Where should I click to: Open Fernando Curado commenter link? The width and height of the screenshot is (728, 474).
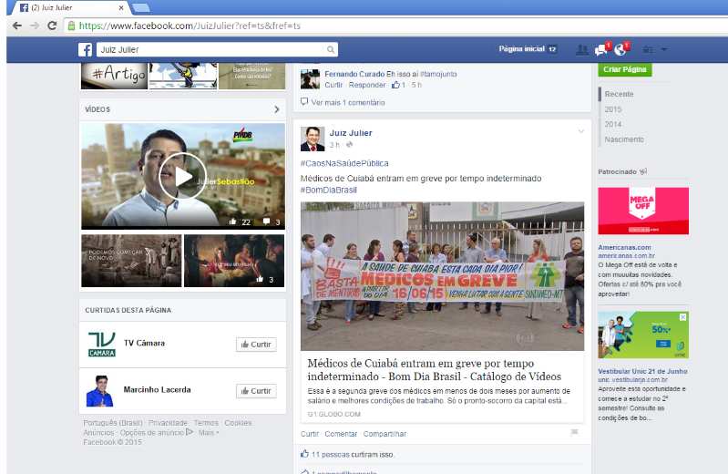[354, 74]
